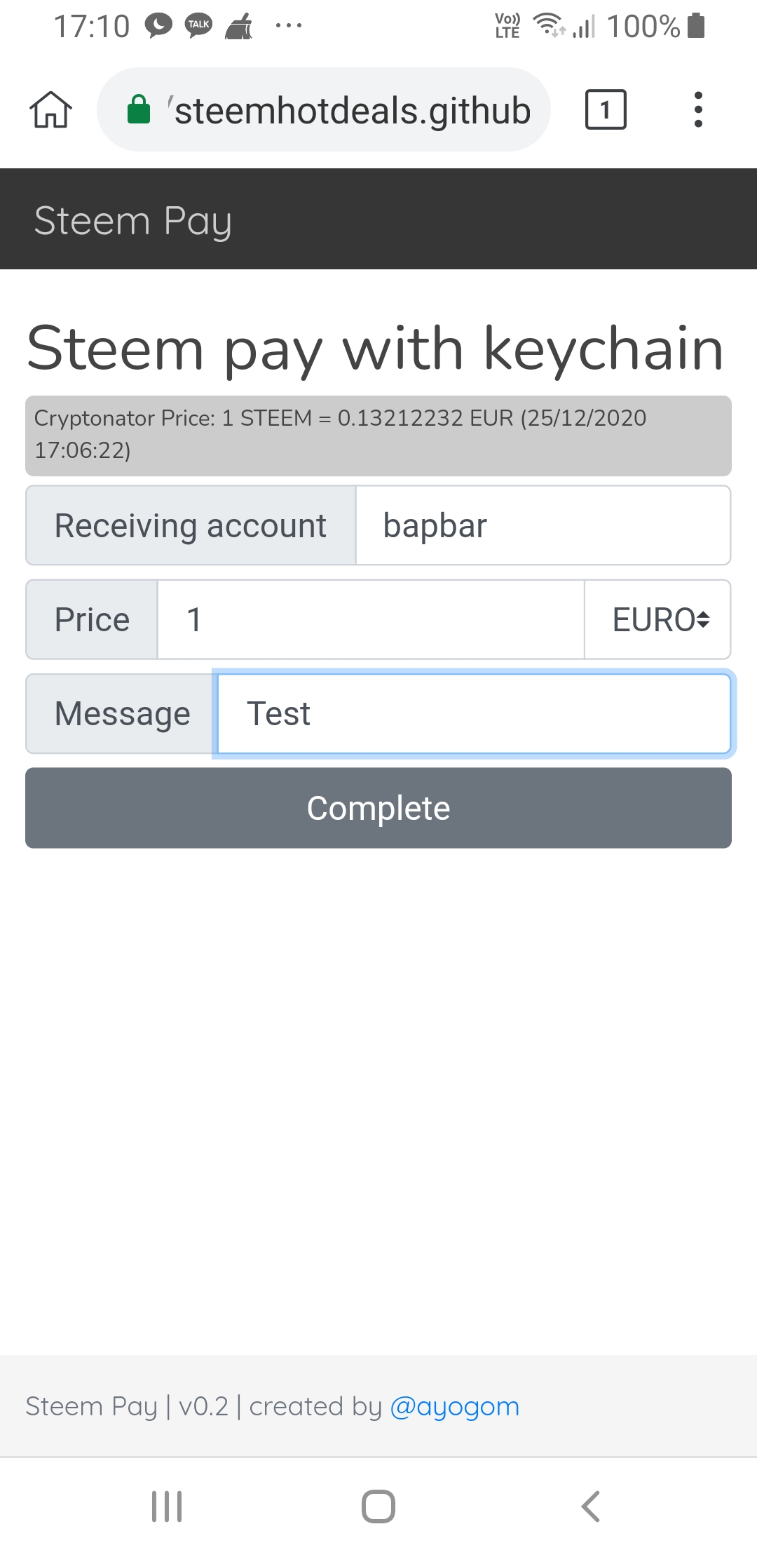Tap the Wi-Fi signal status icon

[x=548, y=25]
